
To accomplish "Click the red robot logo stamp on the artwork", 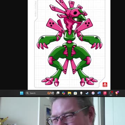I will (x=105, y=85).
